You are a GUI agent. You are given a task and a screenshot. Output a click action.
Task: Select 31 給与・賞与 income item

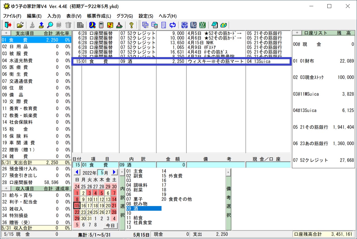click(36, 195)
